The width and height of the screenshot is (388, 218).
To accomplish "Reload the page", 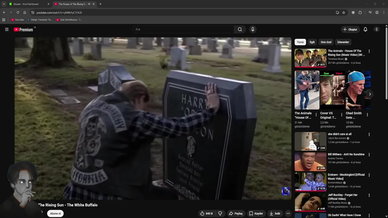I will (x=18, y=12).
